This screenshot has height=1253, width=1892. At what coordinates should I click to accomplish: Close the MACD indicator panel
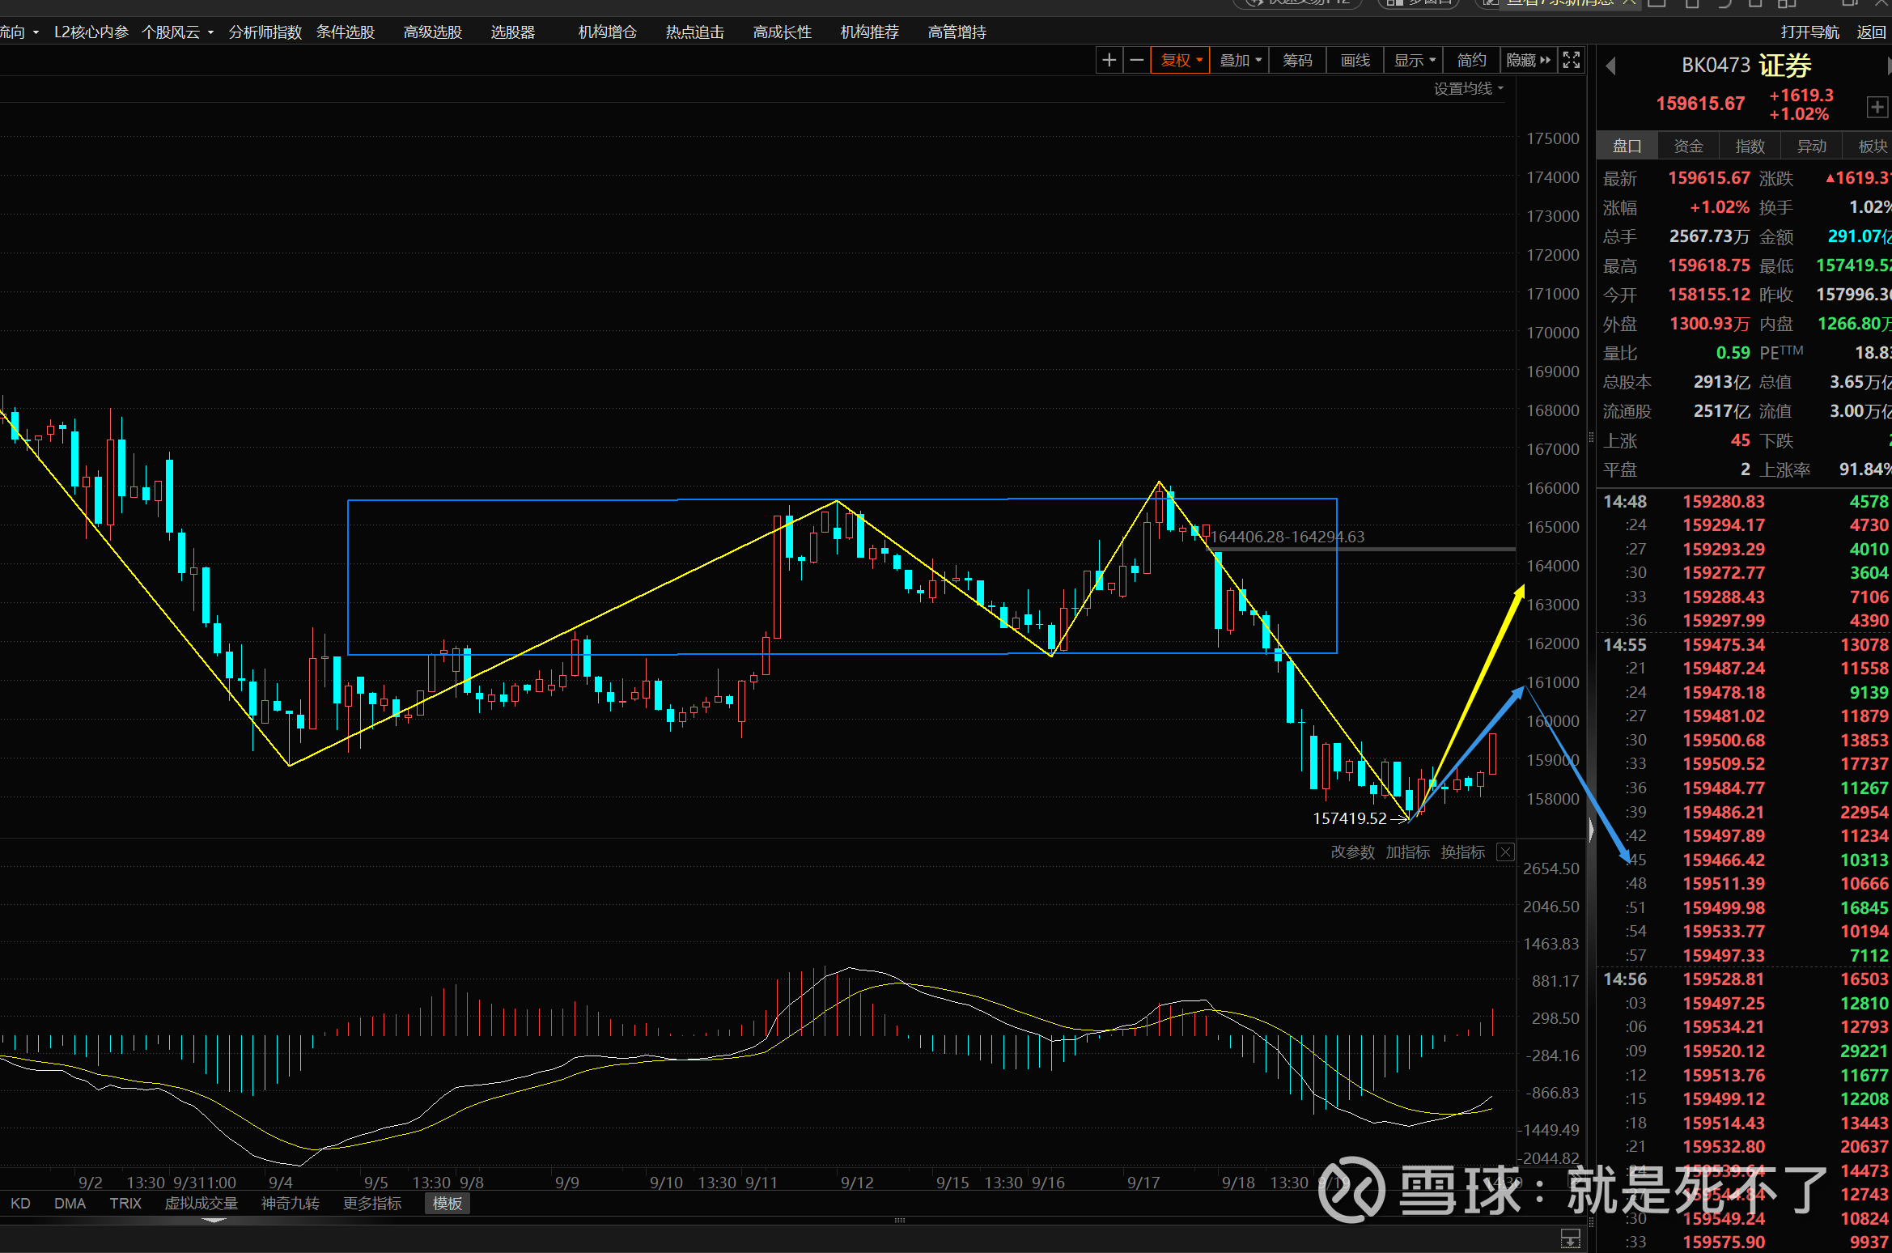(x=1504, y=852)
